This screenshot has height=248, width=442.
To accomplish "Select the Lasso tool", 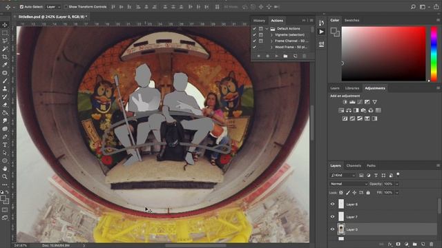I will (5, 41).
